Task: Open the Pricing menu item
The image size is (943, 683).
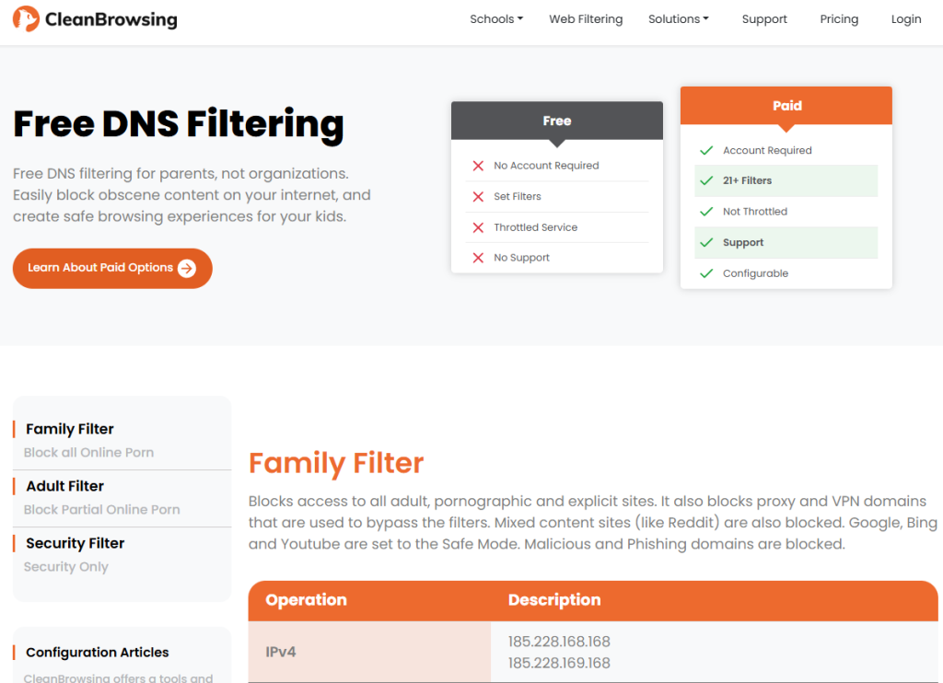Action: coord(839,18)
